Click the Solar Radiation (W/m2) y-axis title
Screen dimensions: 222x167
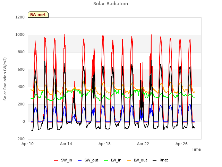(x=5, y=79)
